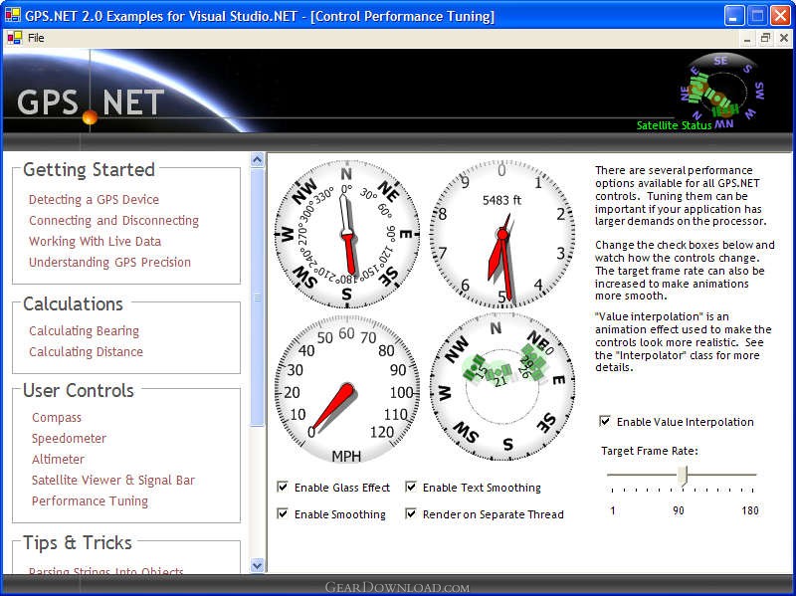This screenshot has width=796, height=596.
Task: Toggle Render on Separate Thread checkbox
Action: 411,513
